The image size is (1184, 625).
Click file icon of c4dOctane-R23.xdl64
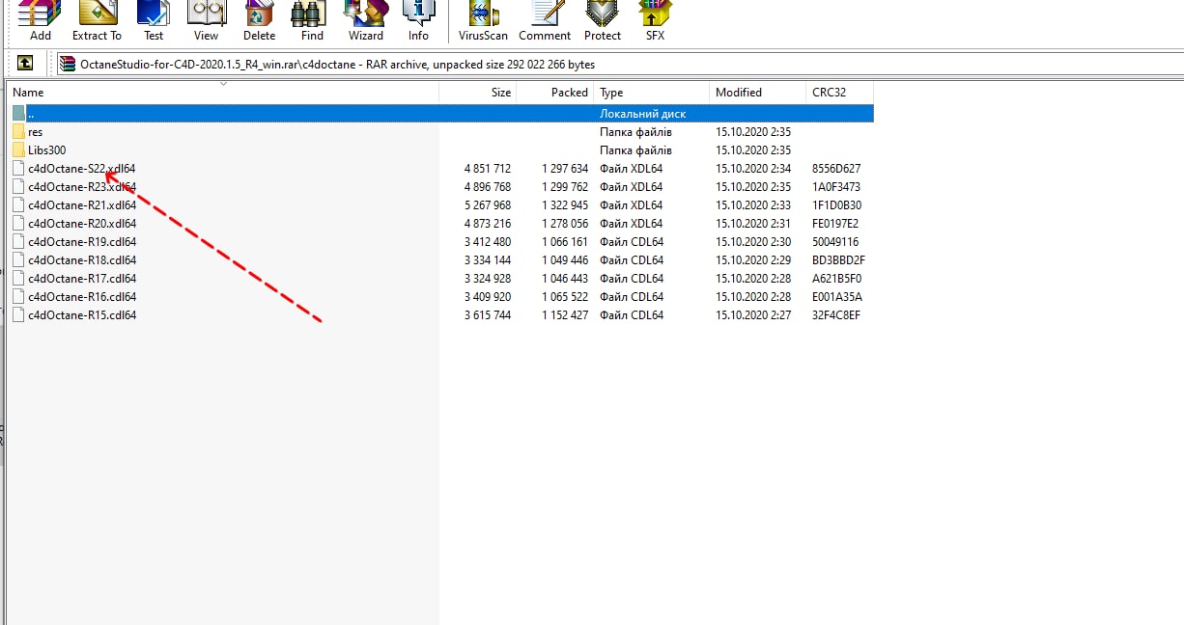pos(19,187)
